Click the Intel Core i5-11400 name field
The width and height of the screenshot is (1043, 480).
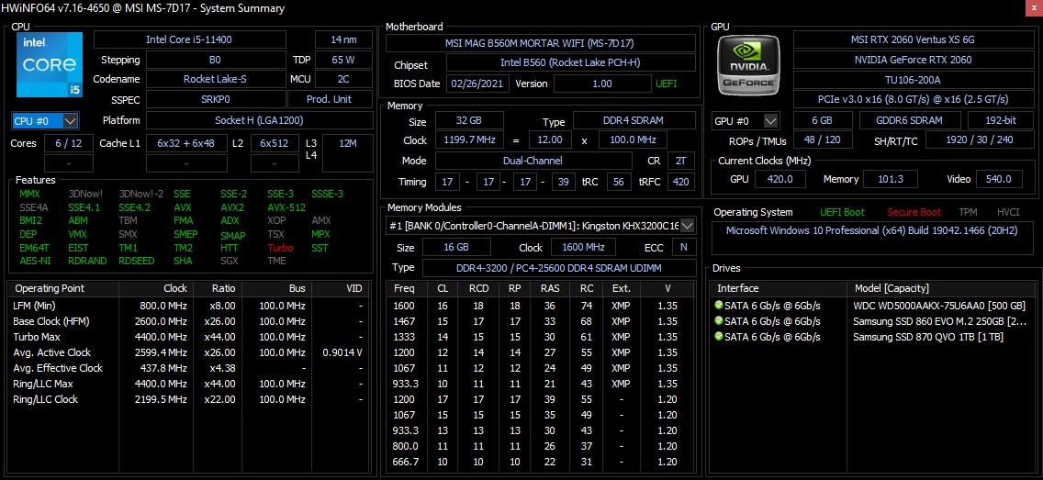pos(201,39)
